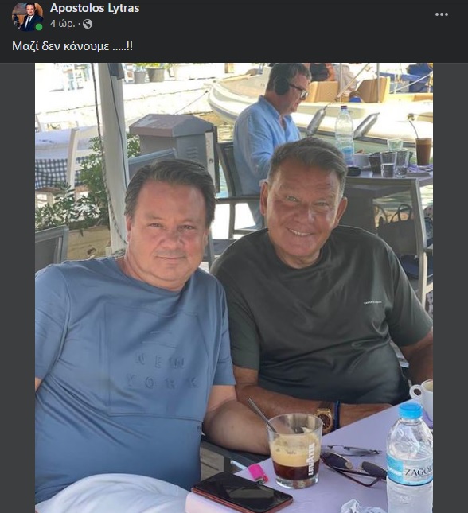Viewport: 468px width, 513px height.
Task: Click the NEW YORK print on blue shirt
Action: pyautogui.click(x=162, y=371)
